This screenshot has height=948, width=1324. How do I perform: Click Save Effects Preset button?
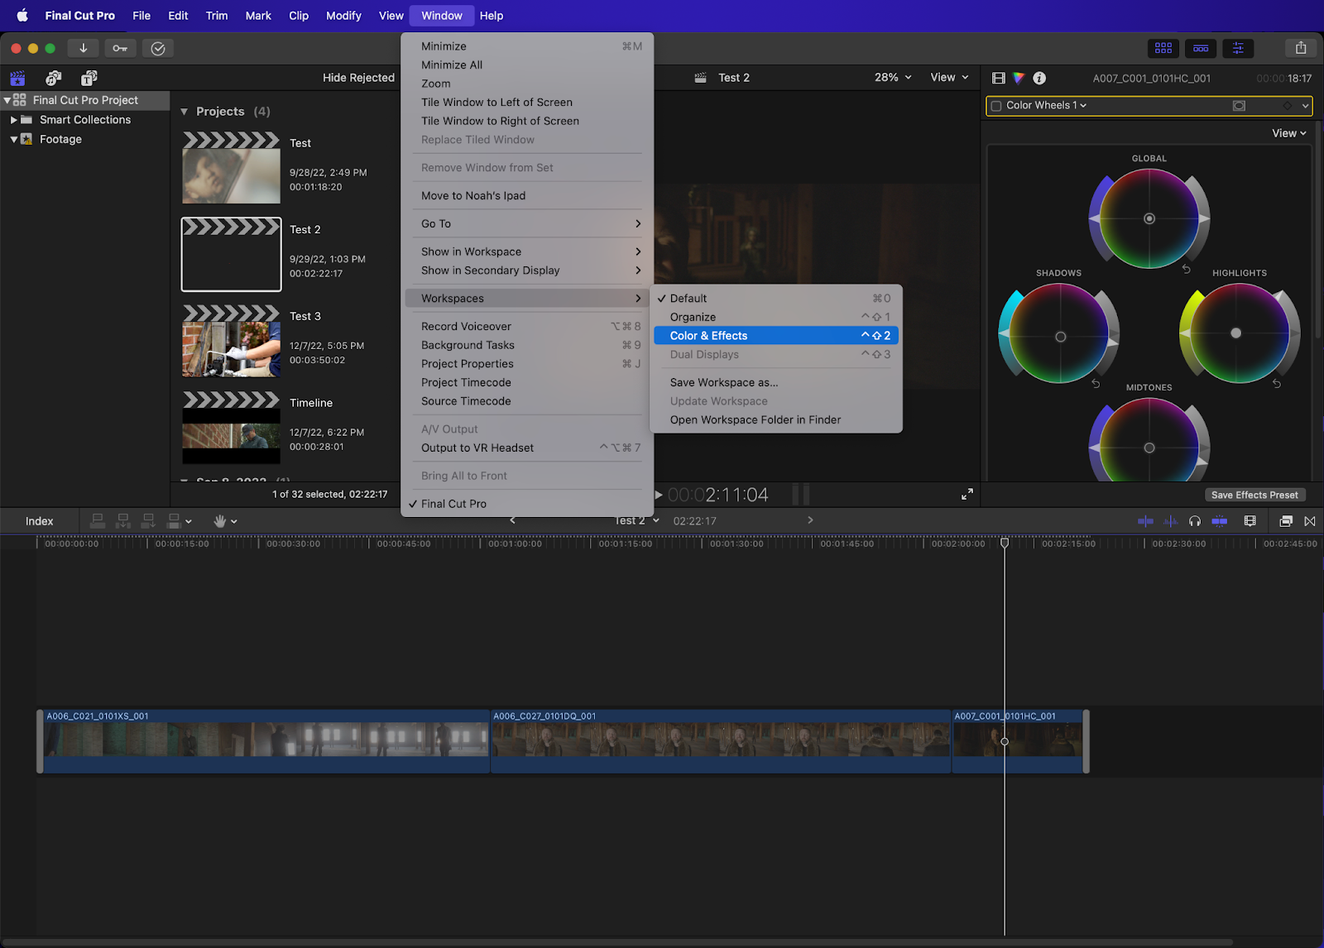[1254, 495]
